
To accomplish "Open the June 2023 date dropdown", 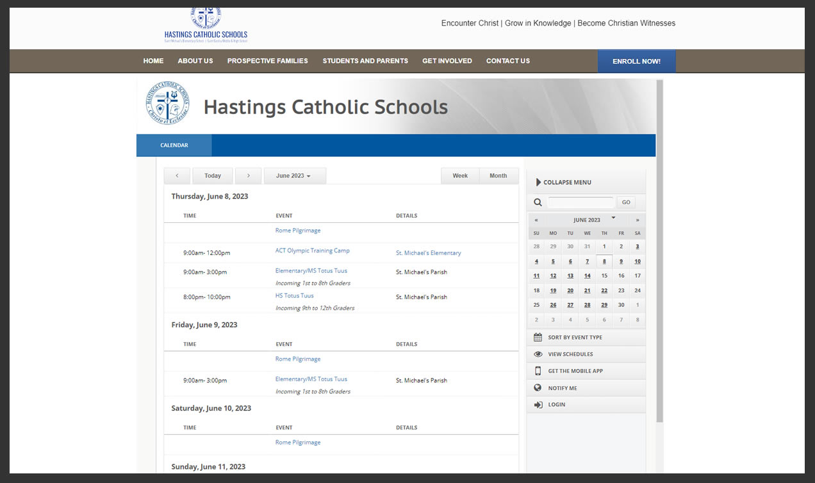I will click(x=294, y=176).
